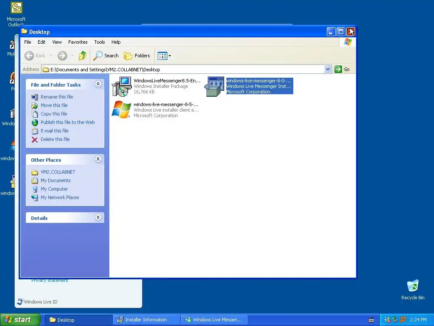The width and height of the screenshot is (434, 326).
Task: Click the My Computer icon in Other Places
Action: click(x=35, y=189)
